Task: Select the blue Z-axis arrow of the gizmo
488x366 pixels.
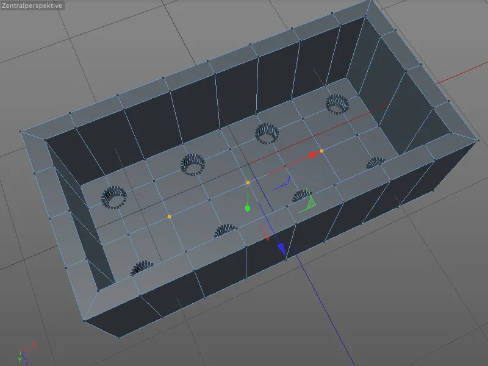Action: (282, 249)
